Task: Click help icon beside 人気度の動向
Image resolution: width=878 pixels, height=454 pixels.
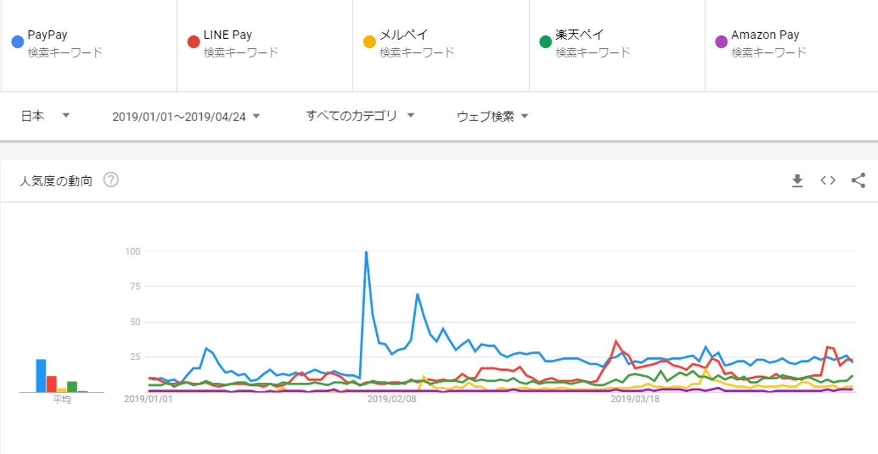Action: point(111,180)
